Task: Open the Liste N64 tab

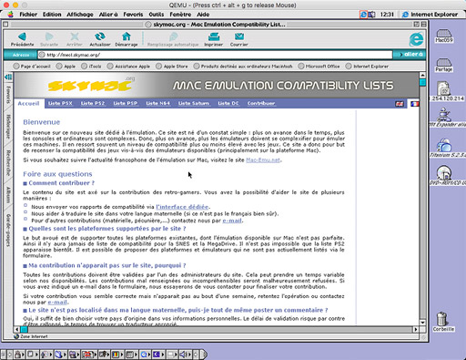Action: pyautogui.click(x=157, y=103)
